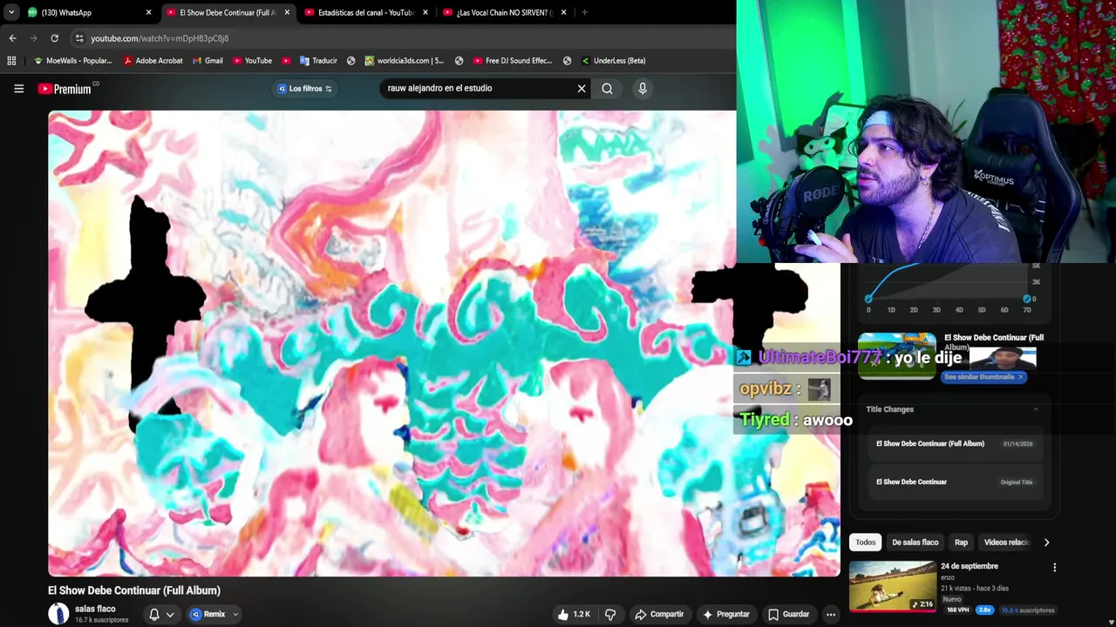Image resolution: width=1116 pixels, height=627 pixels.
Task: Open UnderLess (Beta) bookmark
Action: point(613,61)
